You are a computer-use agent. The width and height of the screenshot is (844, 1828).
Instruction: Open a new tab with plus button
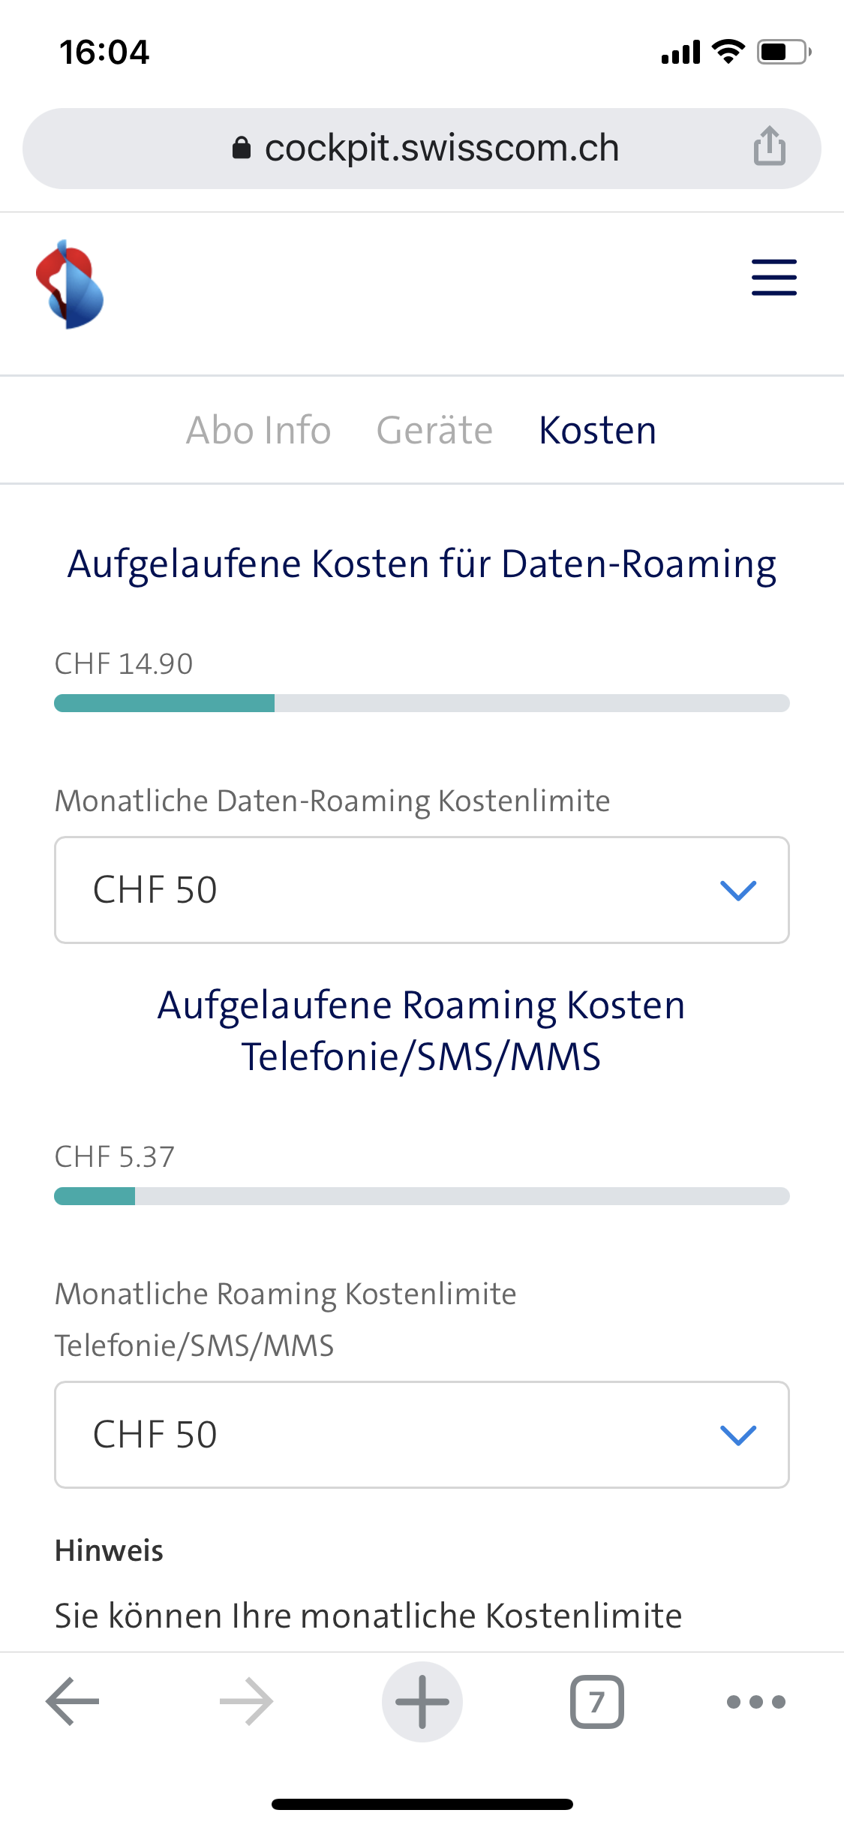click(x=422, y=1701)
